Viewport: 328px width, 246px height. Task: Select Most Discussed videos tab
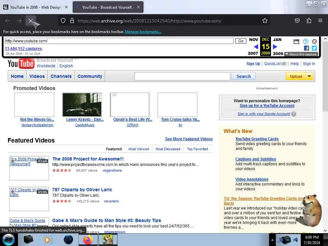click(168, 149)
